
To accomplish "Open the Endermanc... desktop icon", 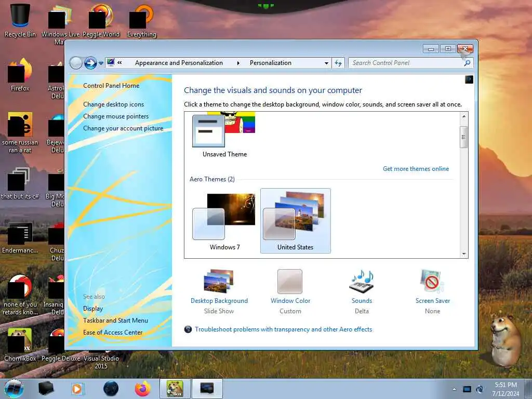I will pyautogui.click(x=20, y=237).
